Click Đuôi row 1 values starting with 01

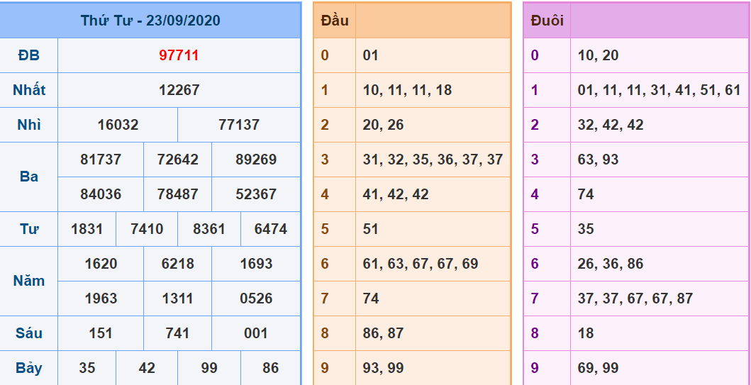pos(659,90)
